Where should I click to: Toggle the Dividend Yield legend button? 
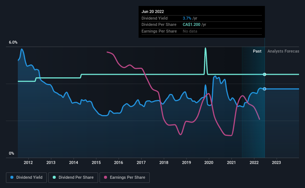pos(26,178)
